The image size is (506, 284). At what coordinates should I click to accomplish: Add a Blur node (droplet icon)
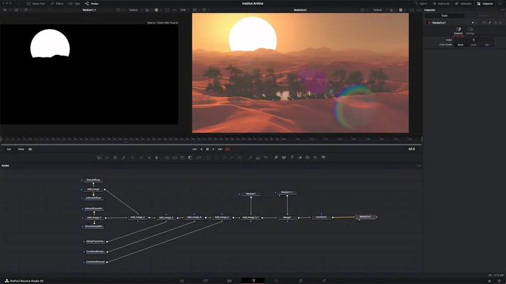(x=157, y=157)
